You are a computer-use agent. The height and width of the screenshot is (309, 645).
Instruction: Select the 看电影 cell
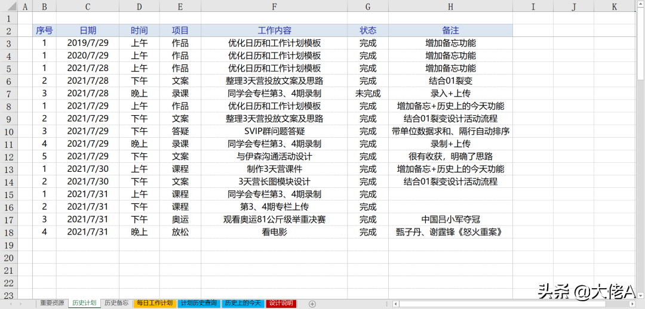[x=274, y=232]
